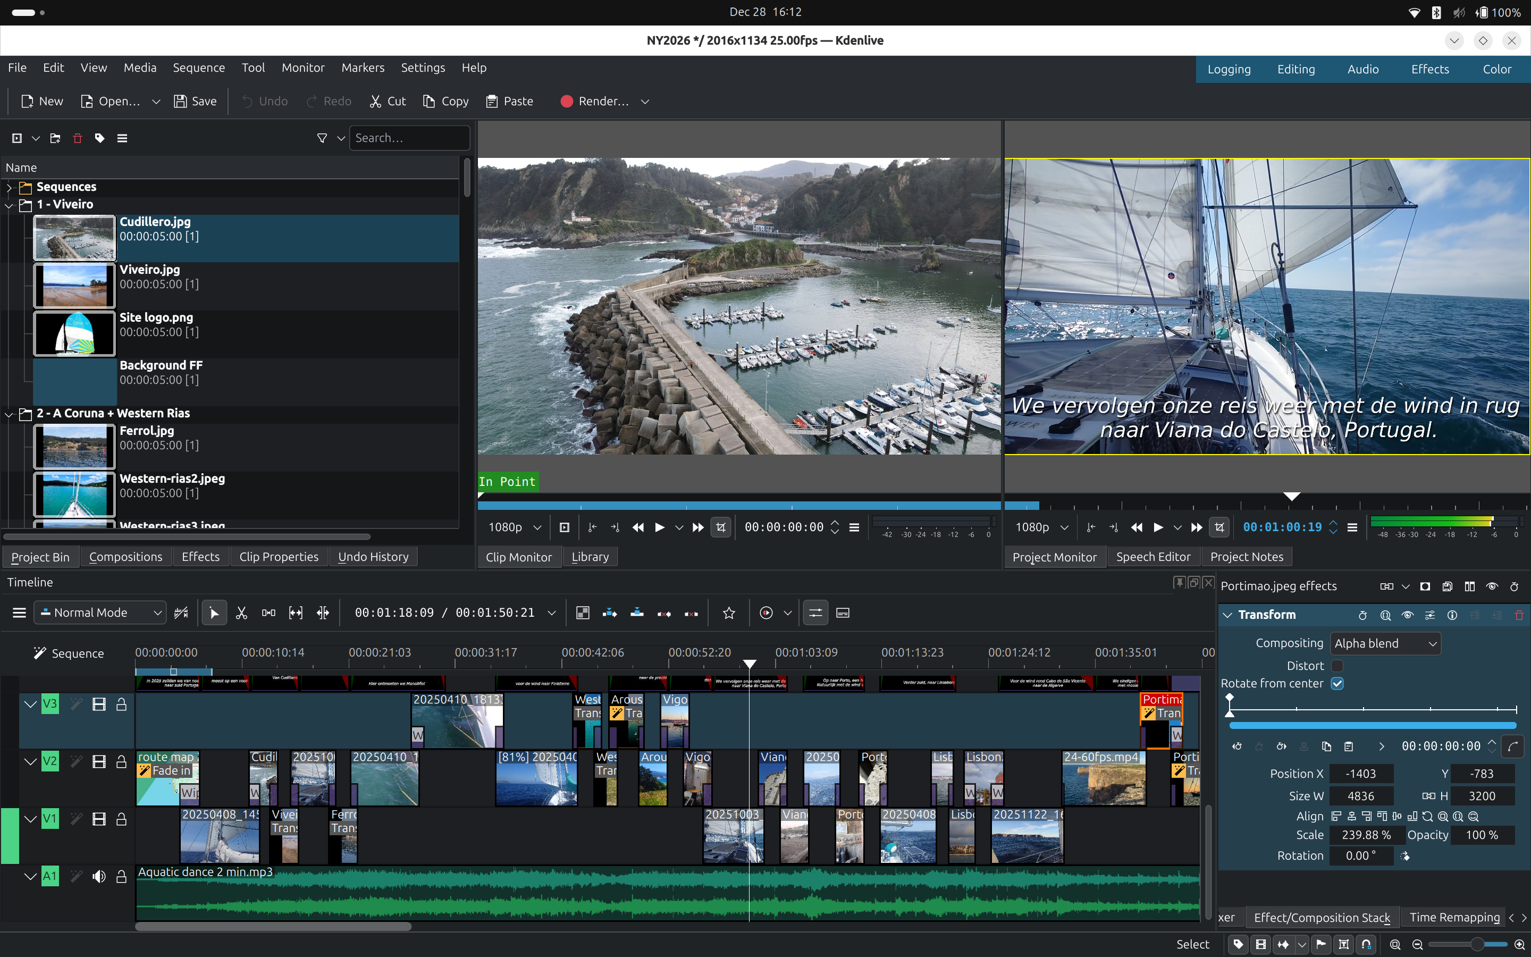Select the spacer tool in timeline toolbar

pyautogui.click(x=268, y=612)
